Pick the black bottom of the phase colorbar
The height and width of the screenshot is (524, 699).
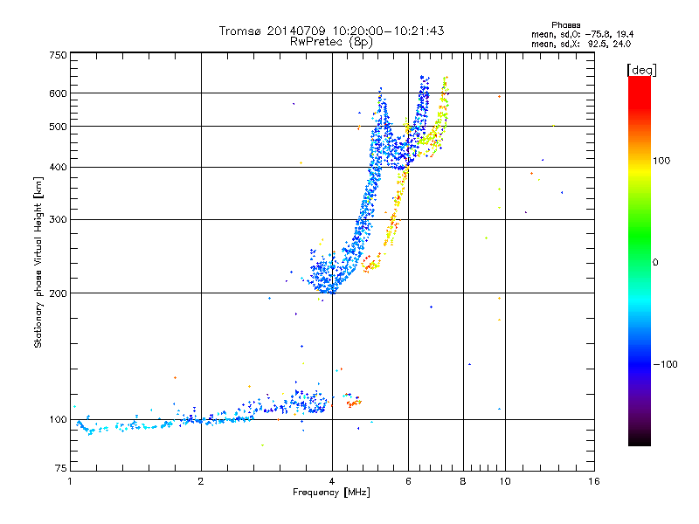click(x=640, y=439)
